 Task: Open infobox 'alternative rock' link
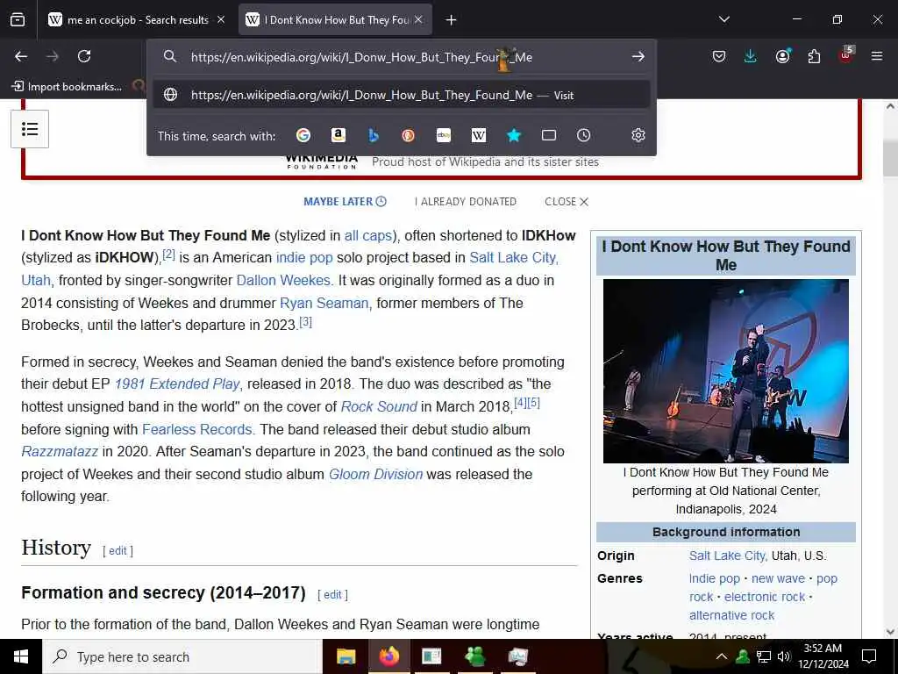pyautogui.click(x=731, y=615)
